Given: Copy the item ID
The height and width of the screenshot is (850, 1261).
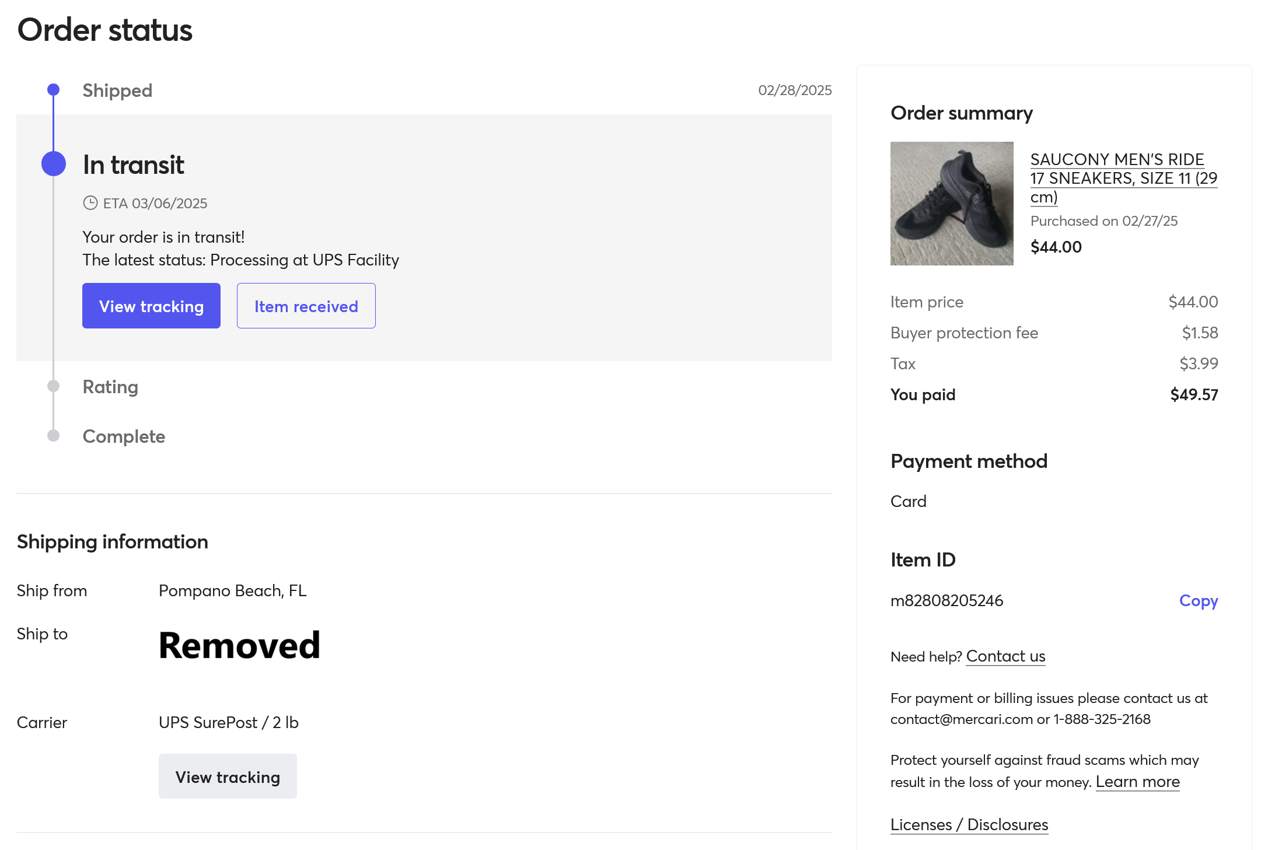Looking at the screenshot, I should 1198,600.
